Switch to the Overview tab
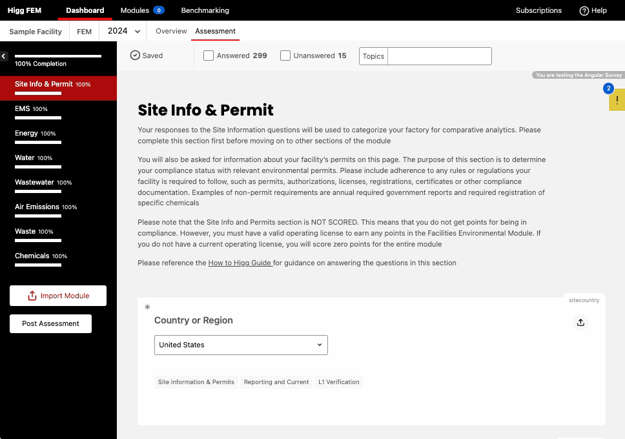Viewport: 625px width, 439px height. tap(171, 31)
